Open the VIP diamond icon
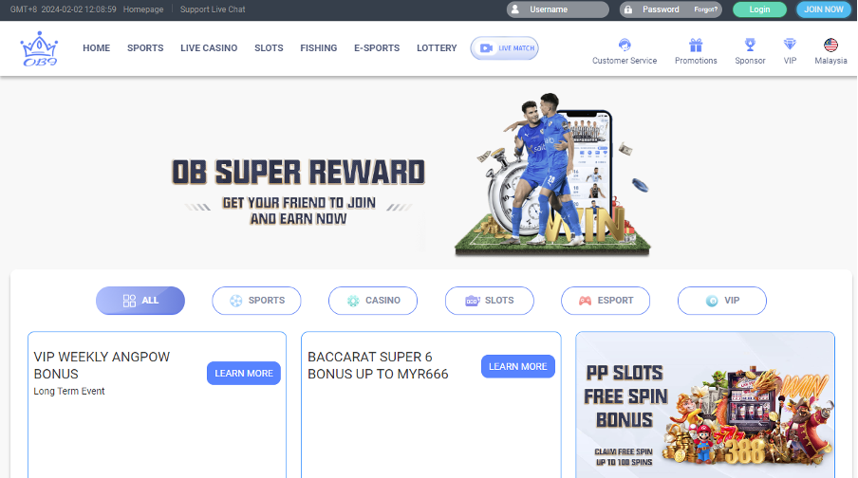Viewport: 858px width, 478px height. (x=790, y=45)
